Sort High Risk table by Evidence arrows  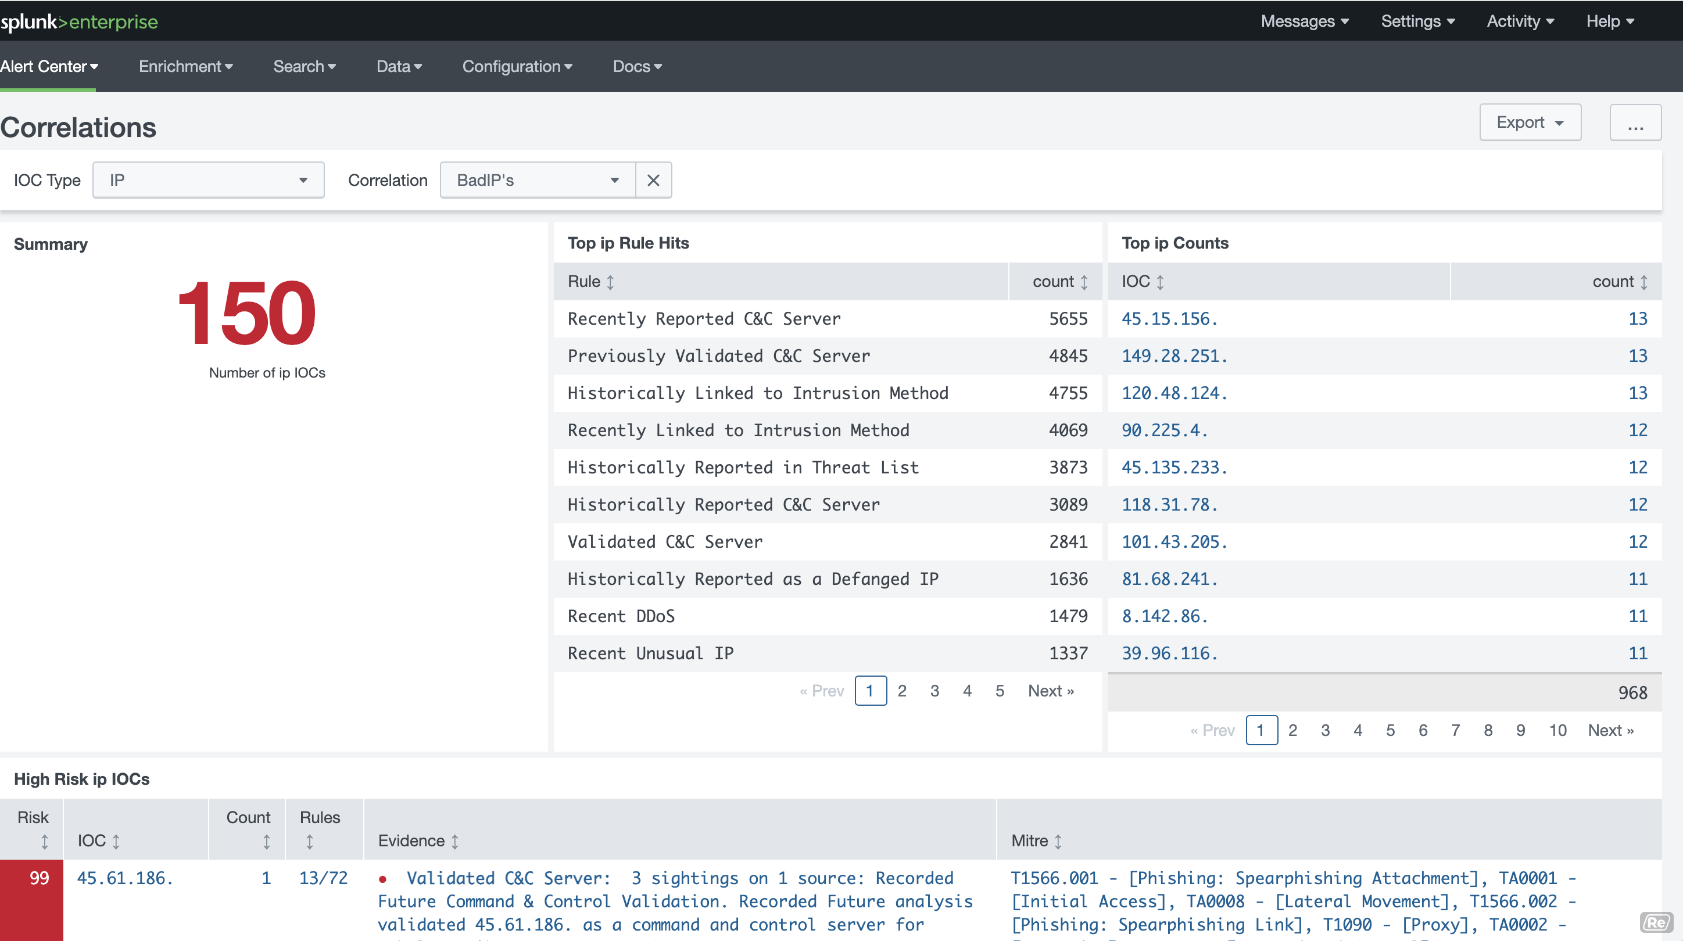click(454, 842)
